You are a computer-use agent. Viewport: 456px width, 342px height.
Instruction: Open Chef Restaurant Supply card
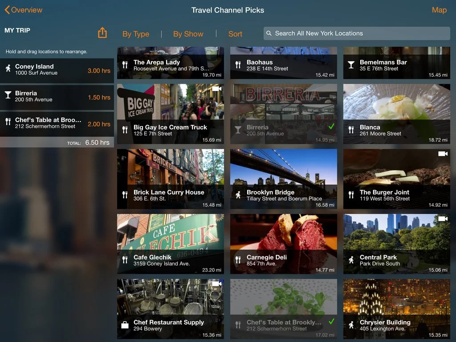click(171, 309)
